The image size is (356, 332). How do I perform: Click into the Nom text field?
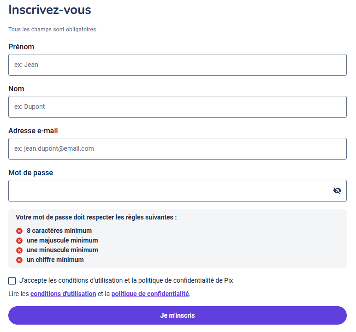(x=177, y=107)
